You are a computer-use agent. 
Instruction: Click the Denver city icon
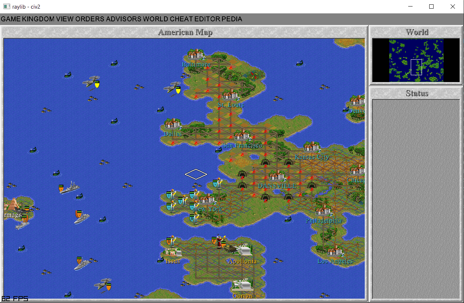[358, 100]
